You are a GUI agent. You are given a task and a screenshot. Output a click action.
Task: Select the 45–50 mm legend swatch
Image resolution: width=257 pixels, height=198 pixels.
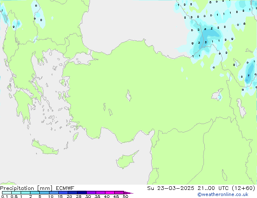[x=119, y=193]
